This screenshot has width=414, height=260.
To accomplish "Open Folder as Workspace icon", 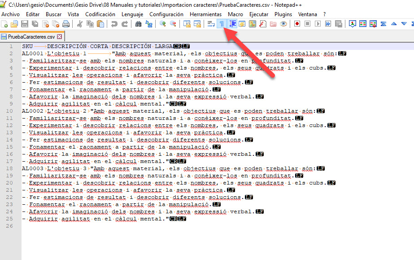I will pyautogui.click(x=273, y=24).
